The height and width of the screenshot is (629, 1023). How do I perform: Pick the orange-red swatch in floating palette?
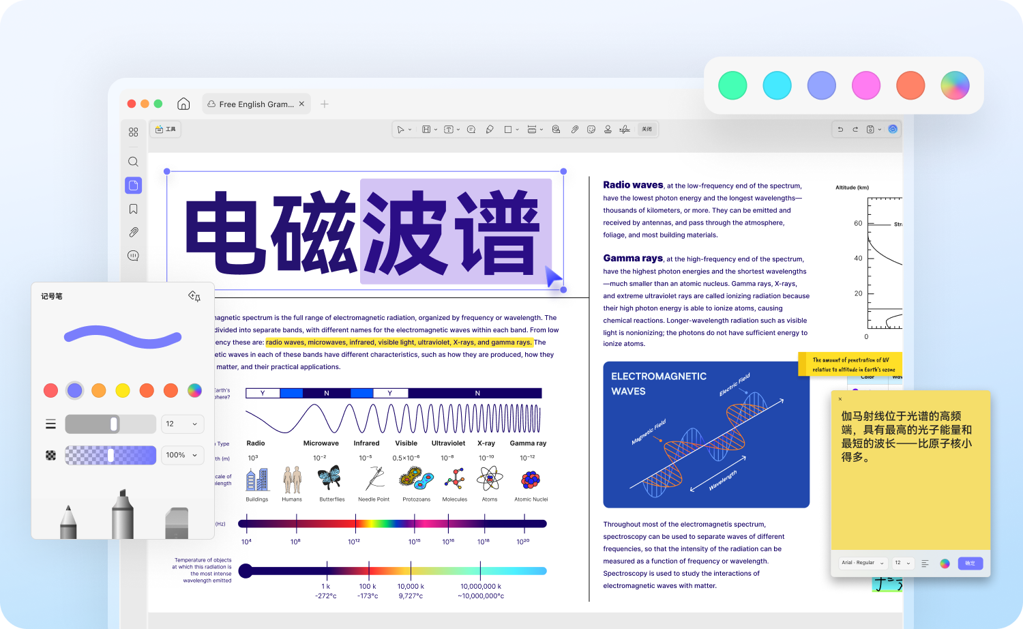[910, 86]
